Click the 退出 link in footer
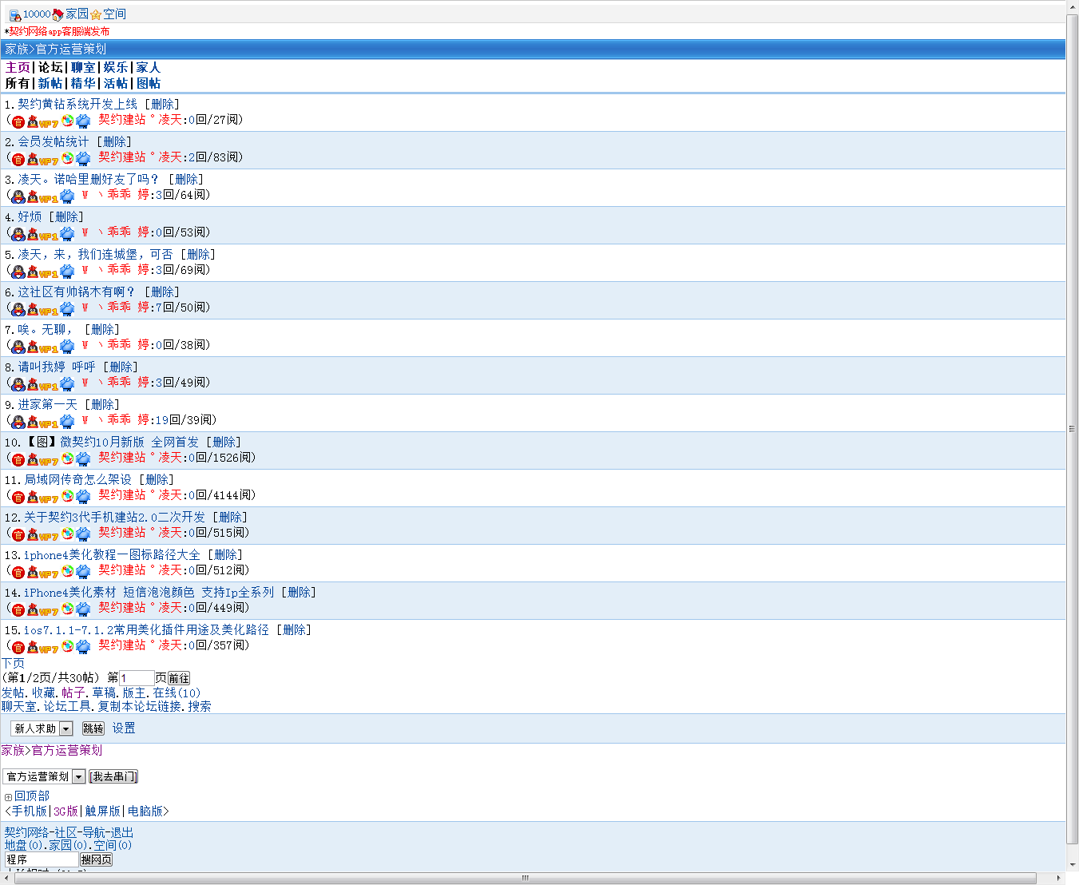 [121, 832]
